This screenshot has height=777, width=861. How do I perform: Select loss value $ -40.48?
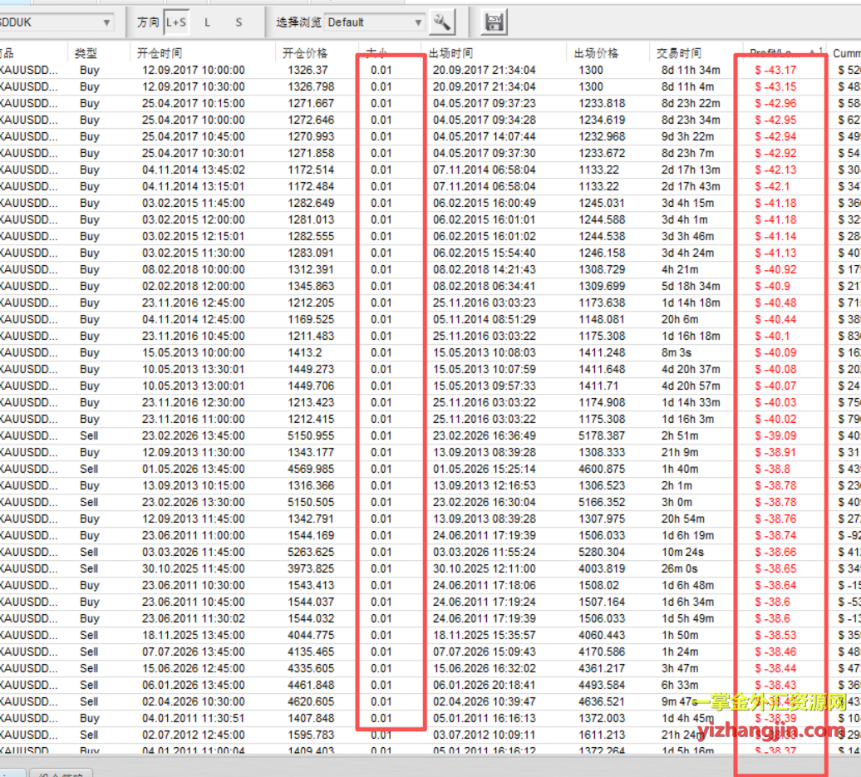click(775, 302)
